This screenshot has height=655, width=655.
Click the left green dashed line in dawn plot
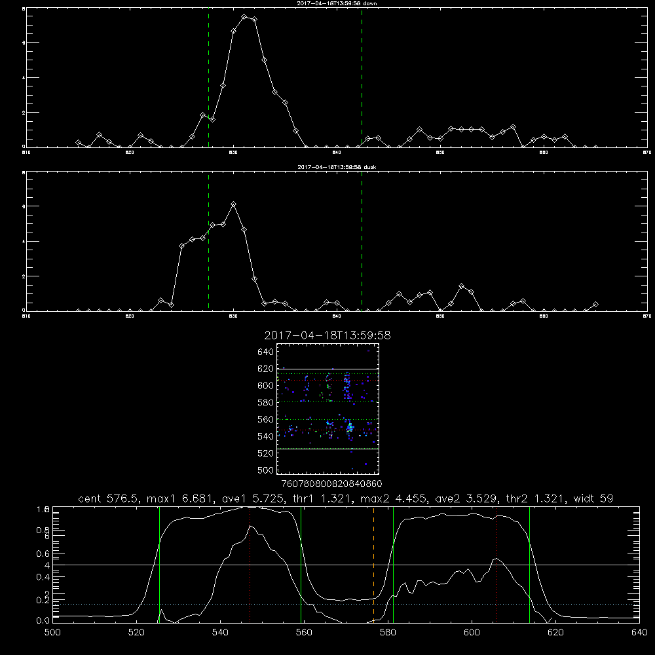click(208, 77)
